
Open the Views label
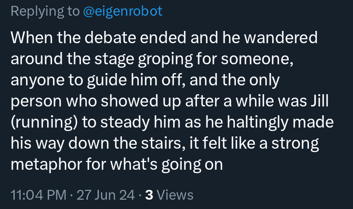coord(176,195)
